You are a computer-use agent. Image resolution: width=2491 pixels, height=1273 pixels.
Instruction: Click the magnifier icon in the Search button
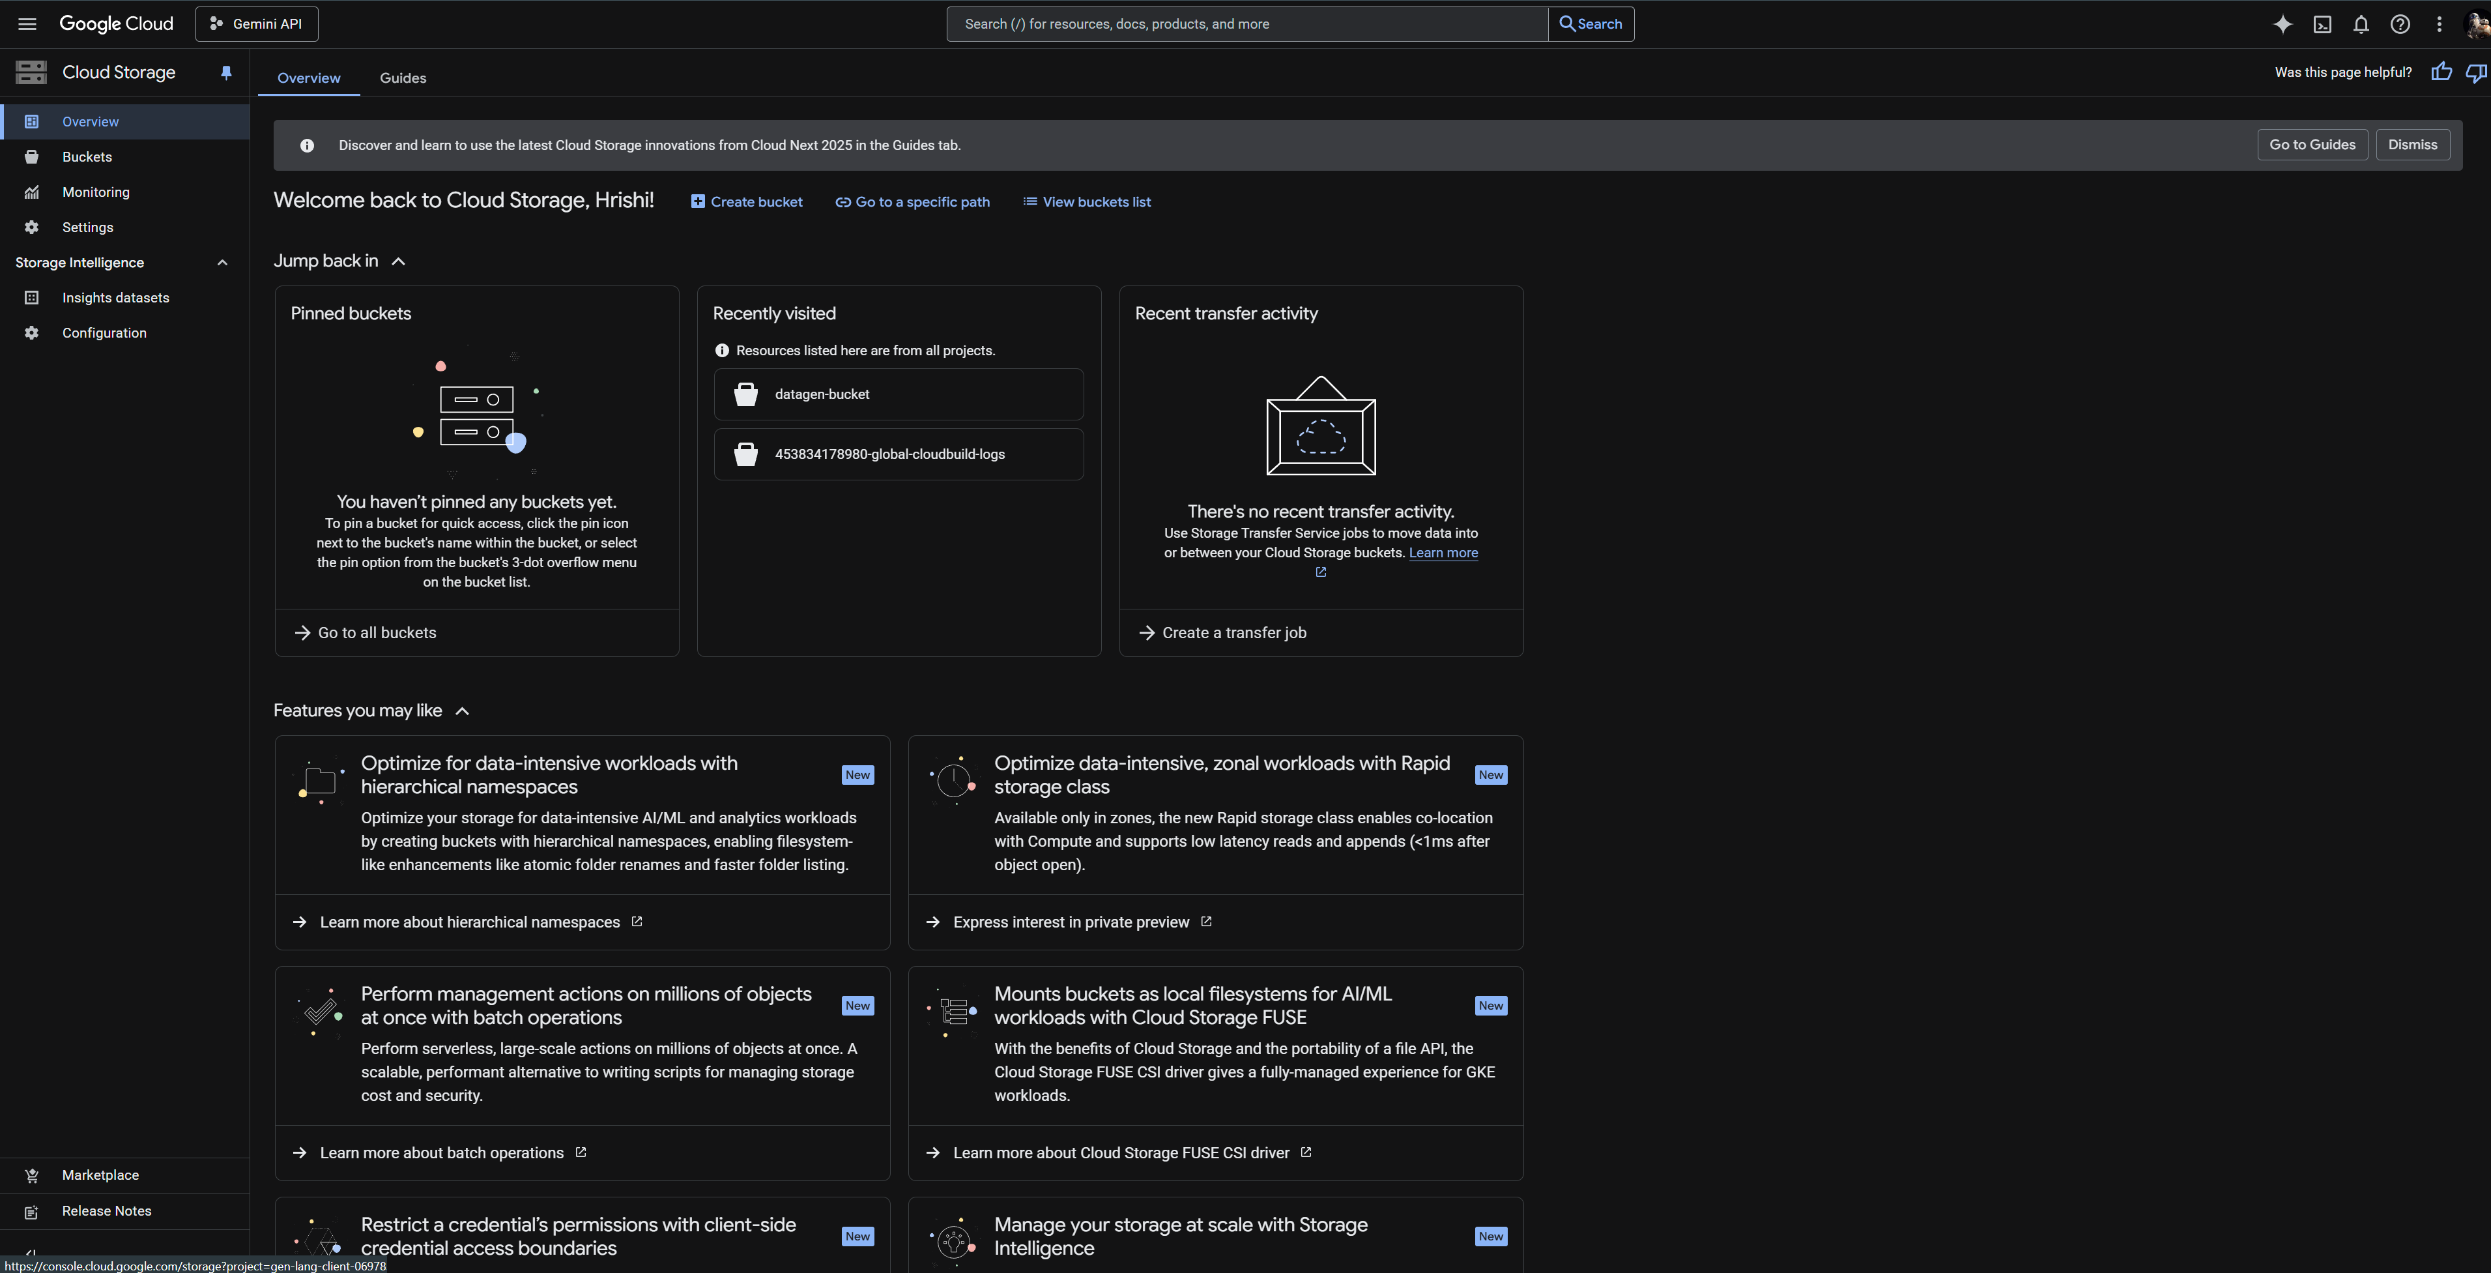[x=1566, y=24]
